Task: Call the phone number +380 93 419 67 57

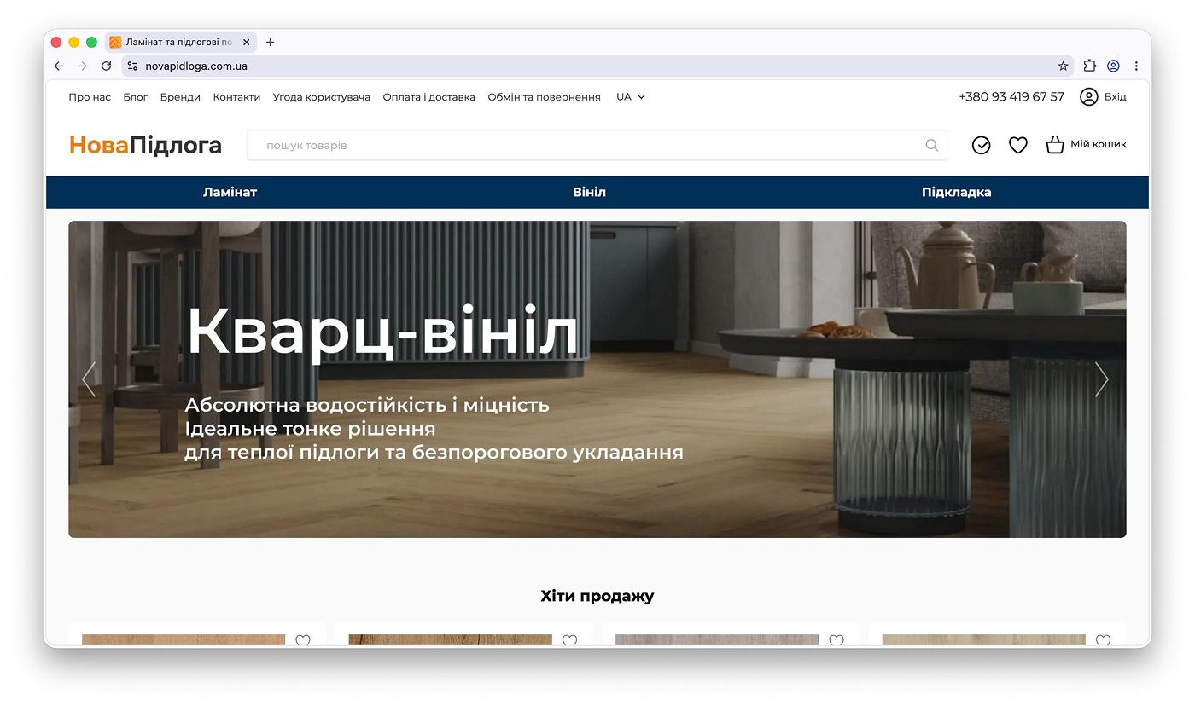Action: (1011, 96)
